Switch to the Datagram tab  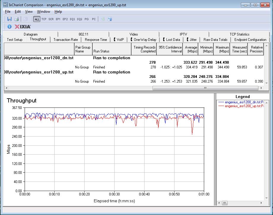31,34
